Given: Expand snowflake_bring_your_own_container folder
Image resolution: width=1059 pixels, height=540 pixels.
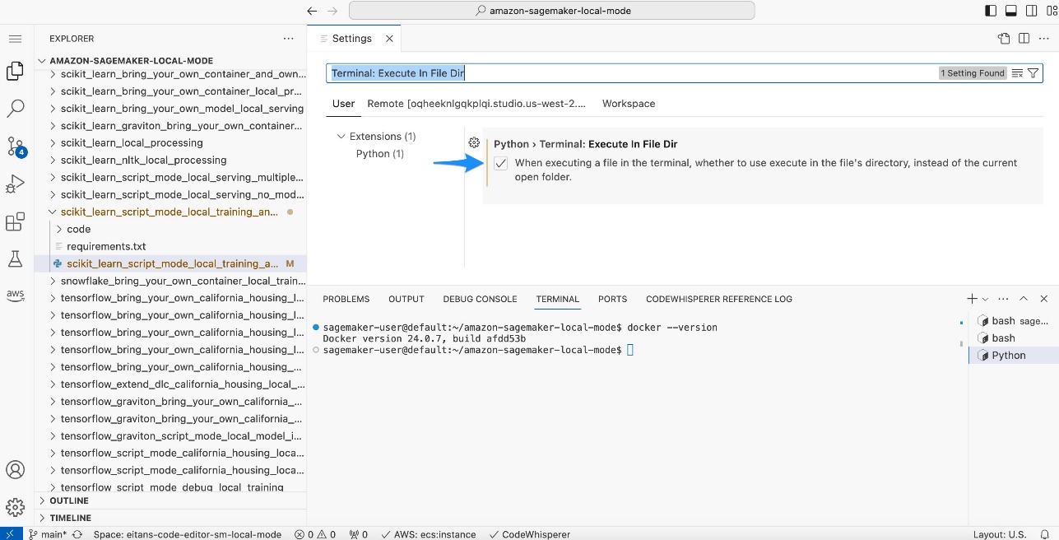Looking at the screenshot, I should pos(170,281).
